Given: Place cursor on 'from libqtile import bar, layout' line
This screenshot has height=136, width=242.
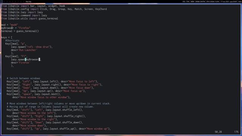Looking at the screenshot, I should 33,6.
